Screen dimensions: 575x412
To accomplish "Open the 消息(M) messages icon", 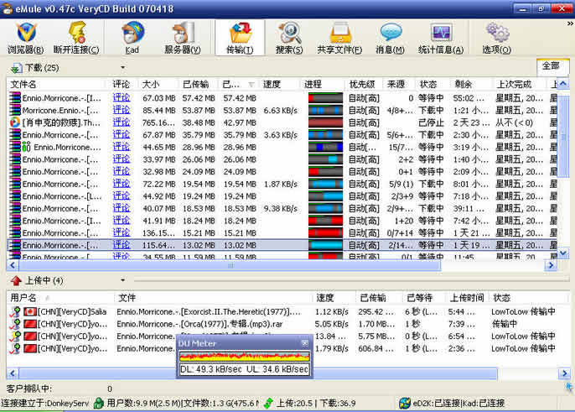I will pos(391,38).
